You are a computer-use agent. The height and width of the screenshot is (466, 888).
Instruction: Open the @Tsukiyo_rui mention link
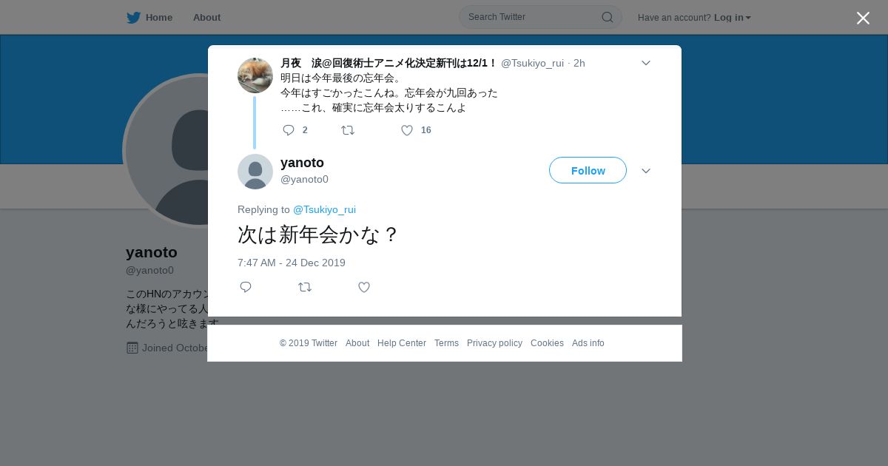(x=324, y=209)
